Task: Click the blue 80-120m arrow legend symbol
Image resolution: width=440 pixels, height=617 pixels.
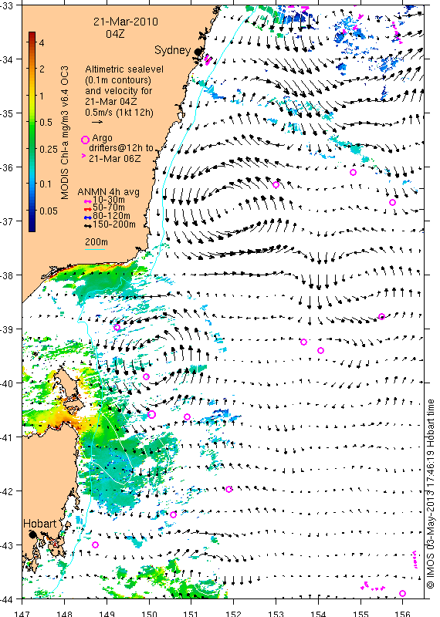Action: click(88, 217)
